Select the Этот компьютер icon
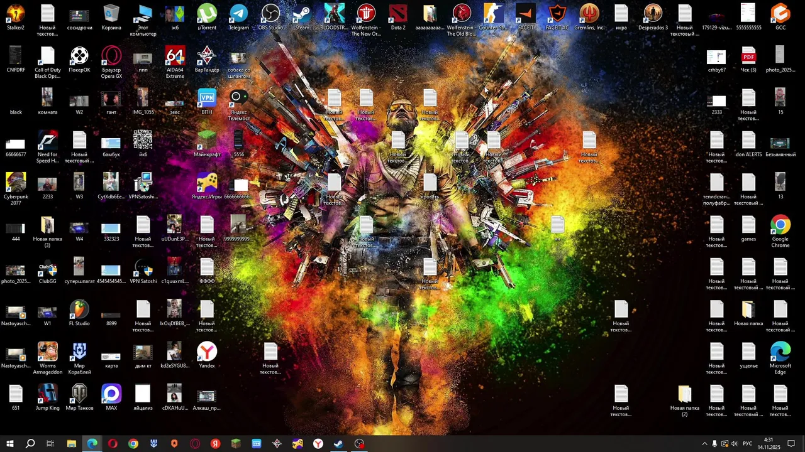Image resolution: width=805 pixels, height=452 pixels. click(143, 21)
